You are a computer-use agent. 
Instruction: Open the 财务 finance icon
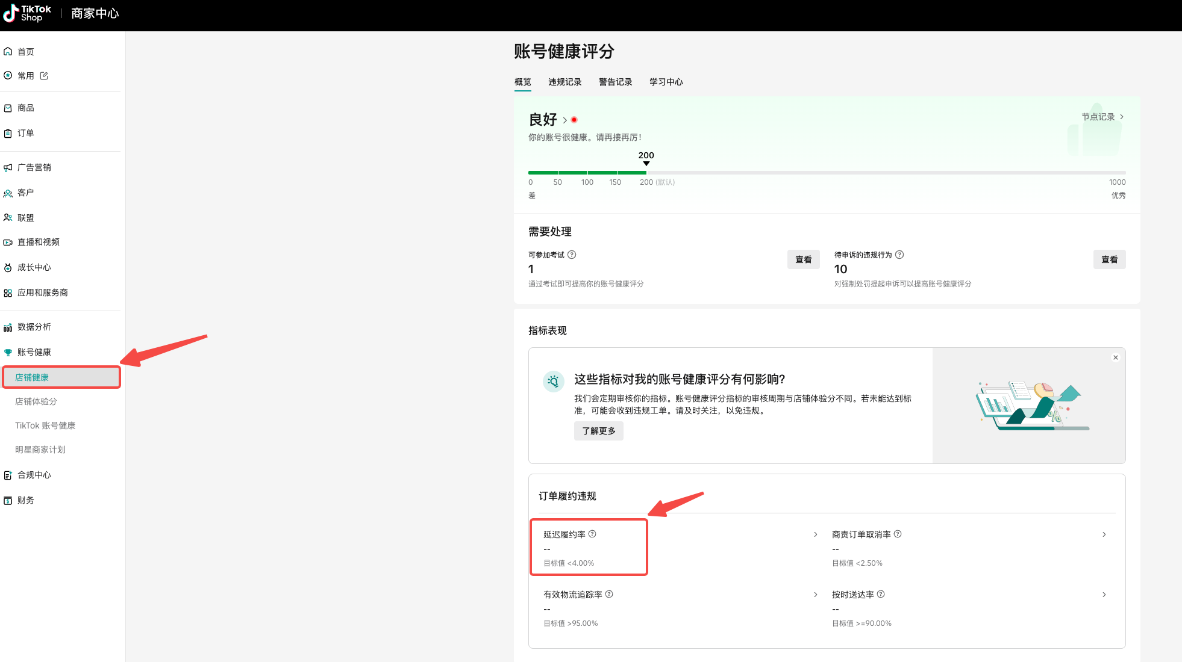point(8,500)
